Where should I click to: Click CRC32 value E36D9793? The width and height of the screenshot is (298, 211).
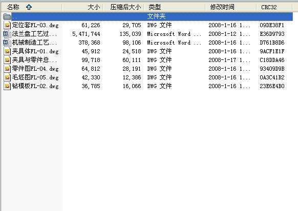(x=272, y=34)
